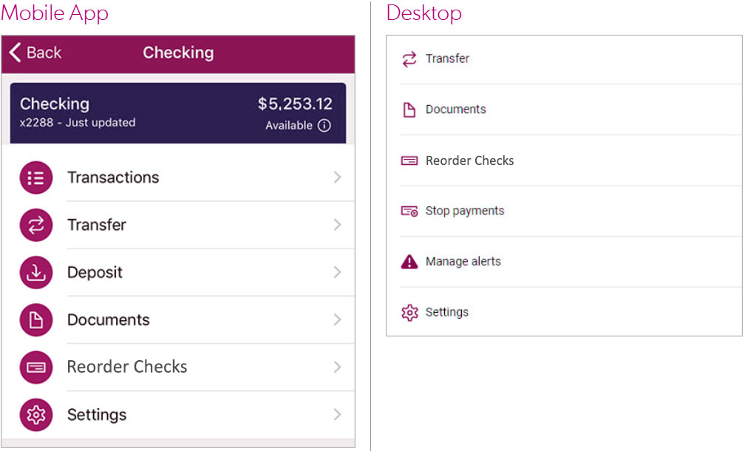Viewport: 745px width, 457px height.
Task: Click the desktop Settings gear icon
Action: pos(409,313)
